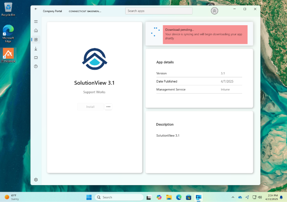
Task: Open Copilot from the taskbar
Action: 159,197
